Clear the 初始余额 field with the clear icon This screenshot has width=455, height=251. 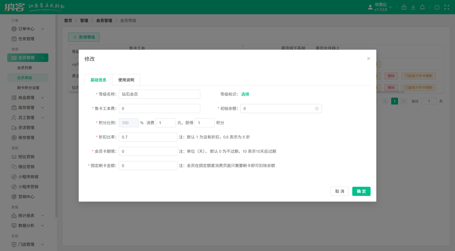[x=316, y=109]
